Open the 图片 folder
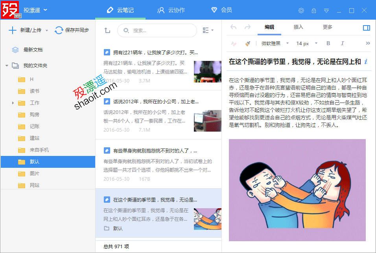Viewport: 376px width, 253px height. pos(34,173)
